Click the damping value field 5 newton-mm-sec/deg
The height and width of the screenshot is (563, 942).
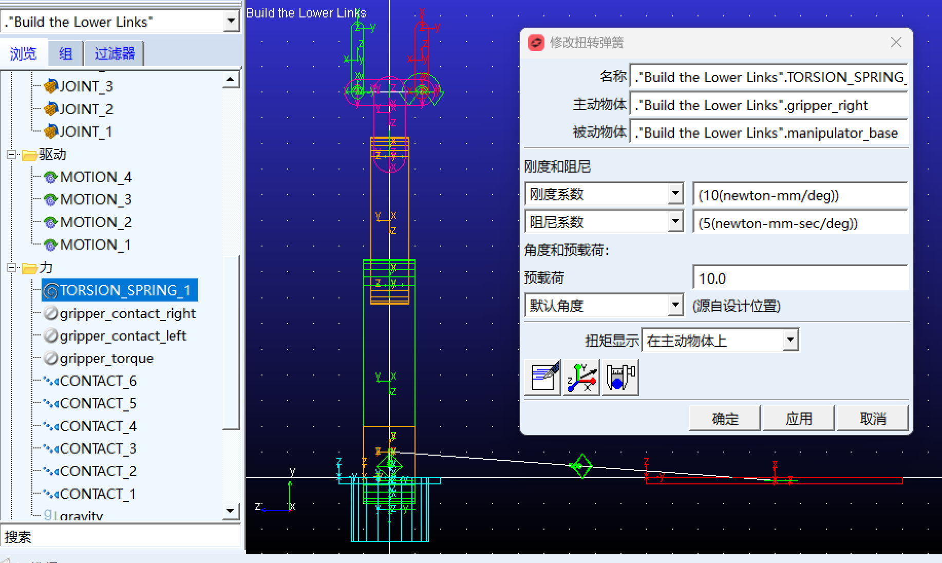tap(801, 223)
